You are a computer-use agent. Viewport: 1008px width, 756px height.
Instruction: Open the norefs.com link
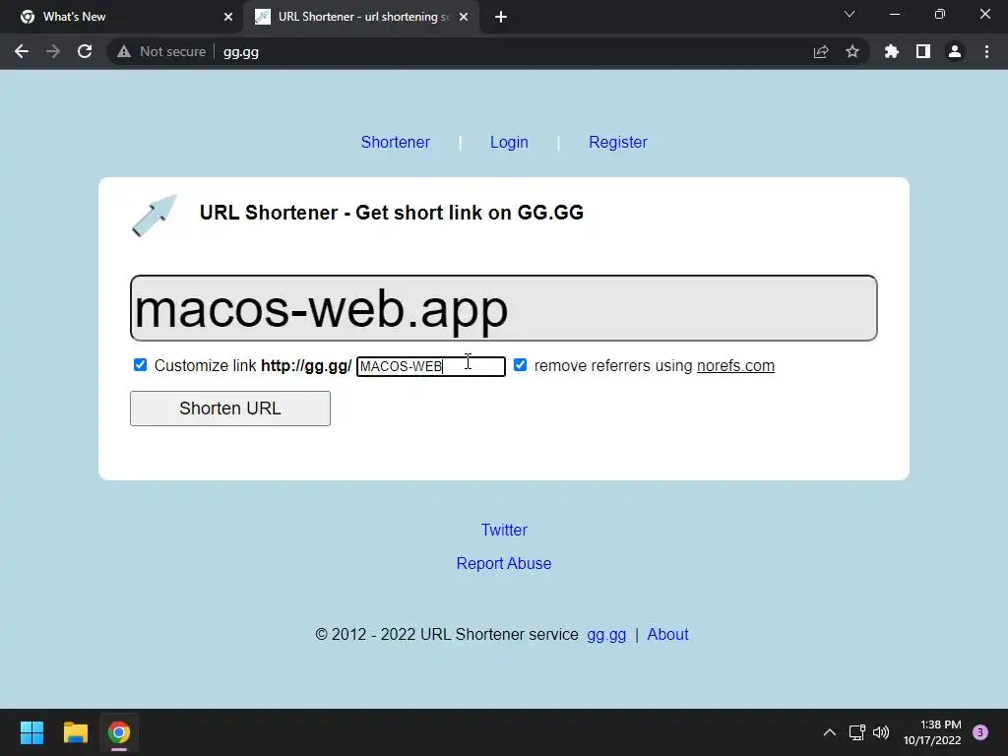coord(735,366)
